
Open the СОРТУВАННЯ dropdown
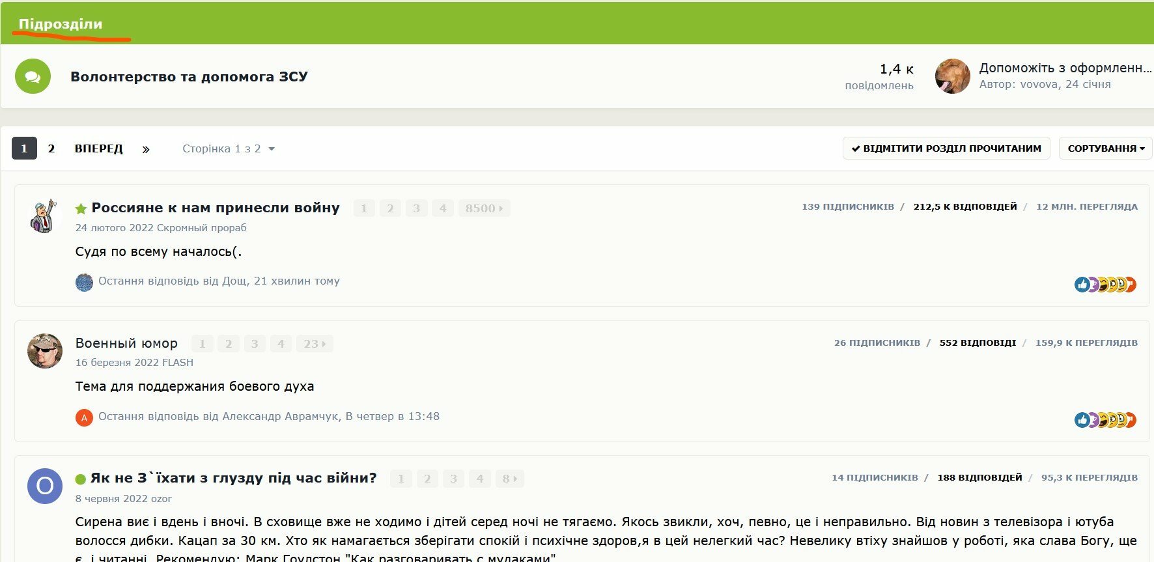coord(1105,148)
